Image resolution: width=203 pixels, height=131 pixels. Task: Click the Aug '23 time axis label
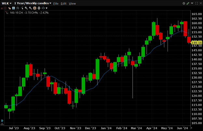29,128
